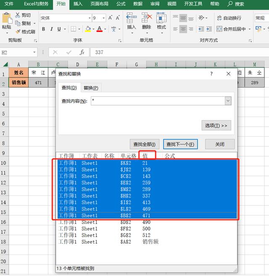Open the font name dropdown 宋体

90,18
